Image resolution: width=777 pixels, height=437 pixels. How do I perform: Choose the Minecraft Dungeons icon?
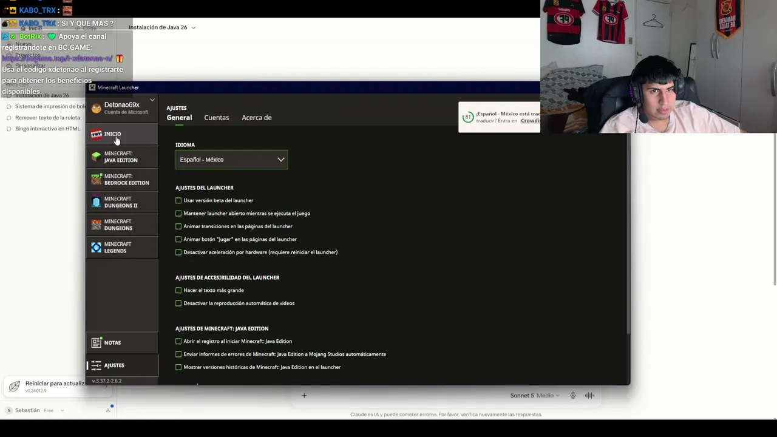click(97, 225)
